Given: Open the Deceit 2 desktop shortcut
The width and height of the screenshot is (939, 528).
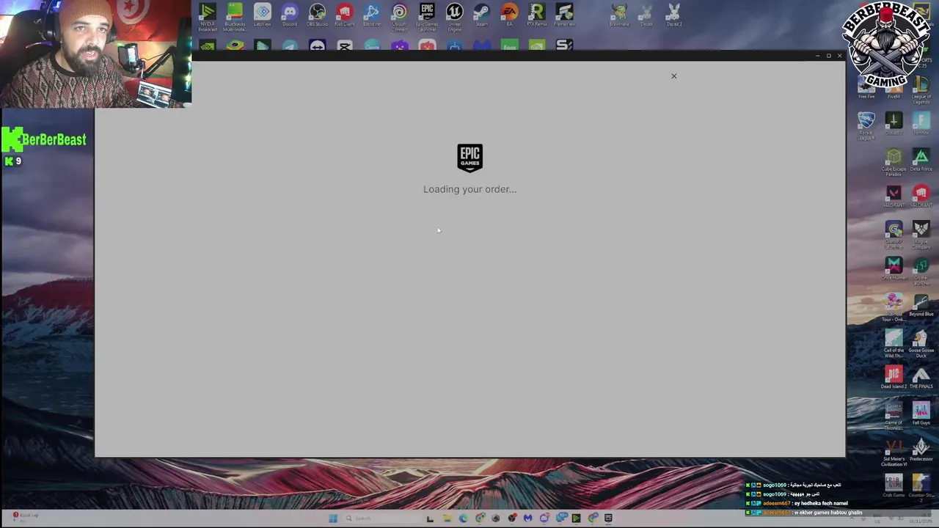Looking at the screenshot, I should coord(674,15).
